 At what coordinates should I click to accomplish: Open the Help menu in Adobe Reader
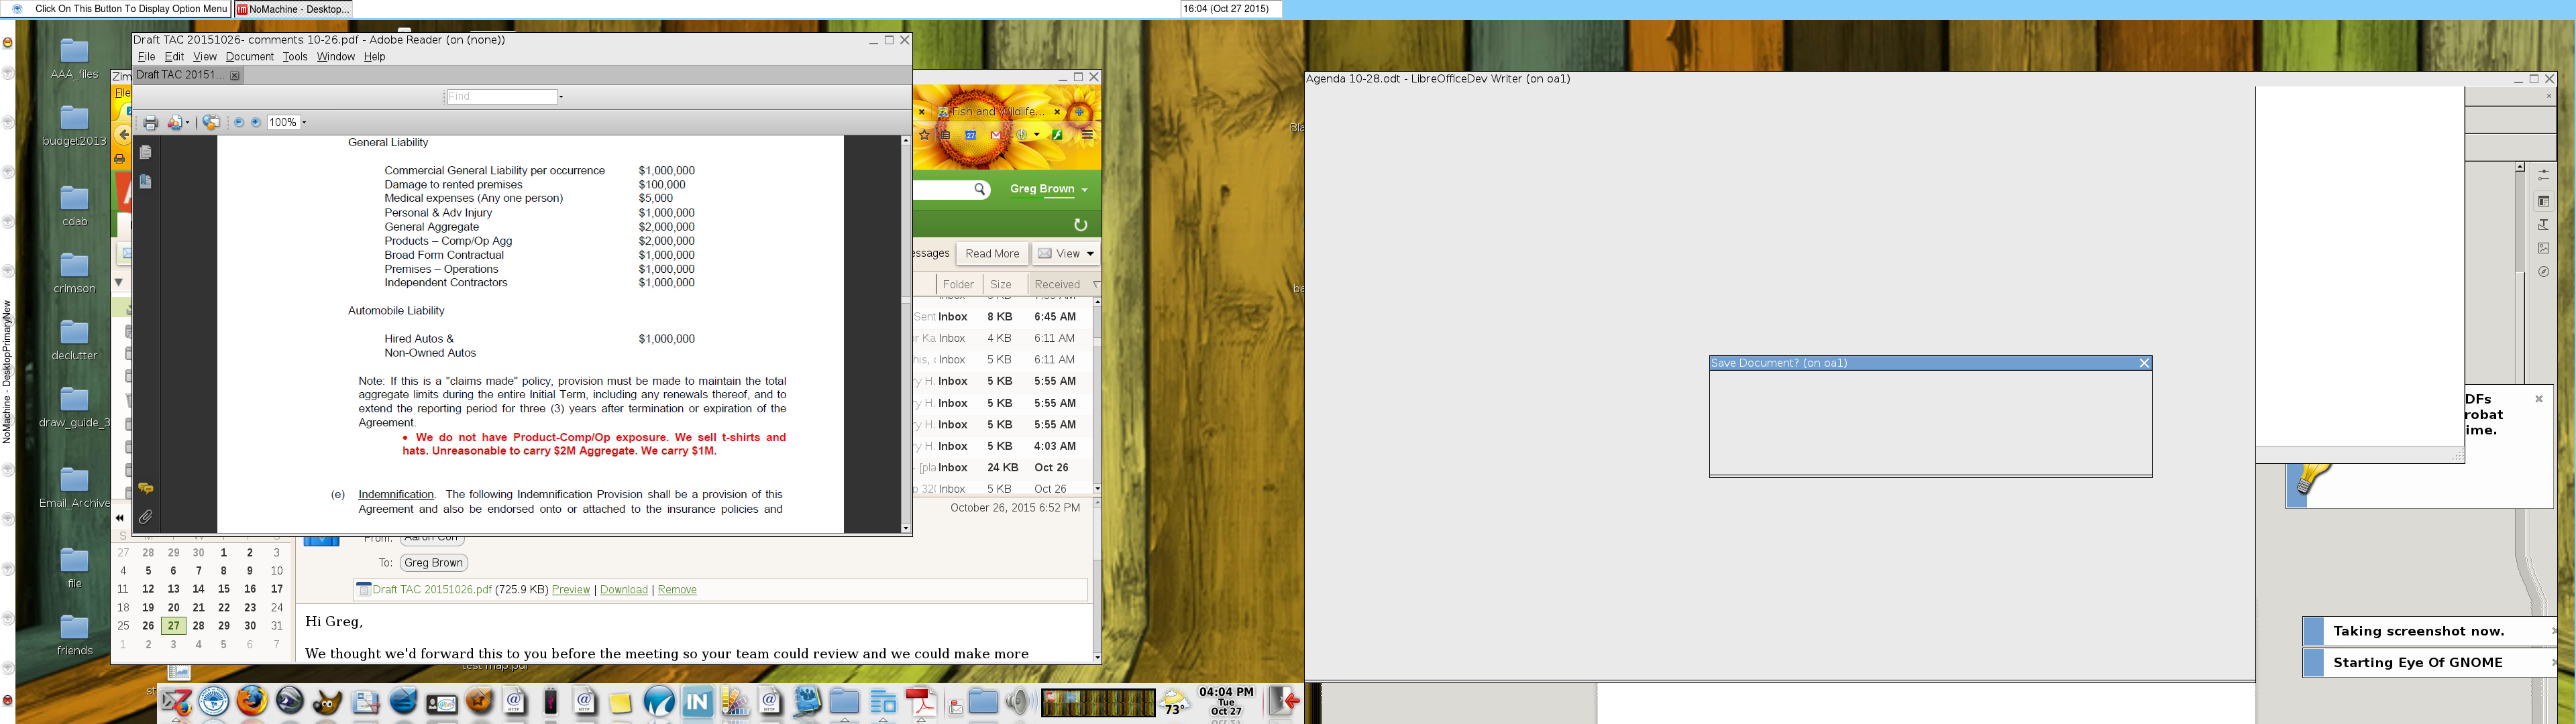coord(374,57)
